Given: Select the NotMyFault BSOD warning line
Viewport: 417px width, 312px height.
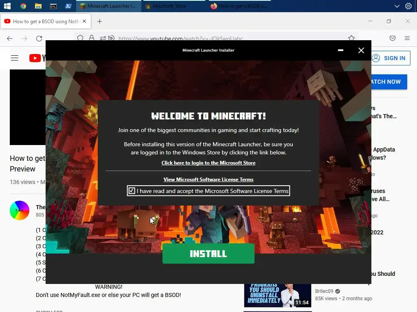Looking at the screenshot, I should click(x=108, y=295).
